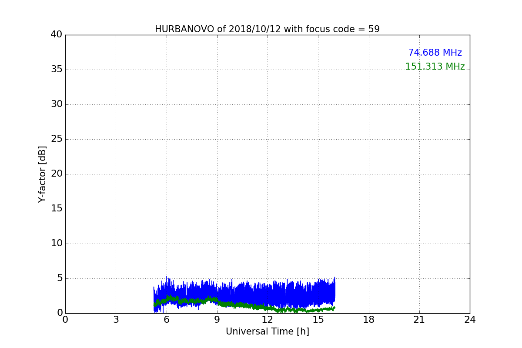Click the x-axis tick label 12

point(268,320)
